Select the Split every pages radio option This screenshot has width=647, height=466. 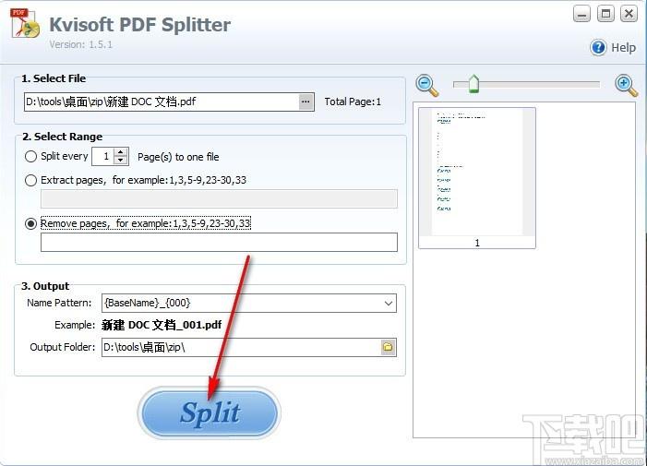[x=31, y=157]
